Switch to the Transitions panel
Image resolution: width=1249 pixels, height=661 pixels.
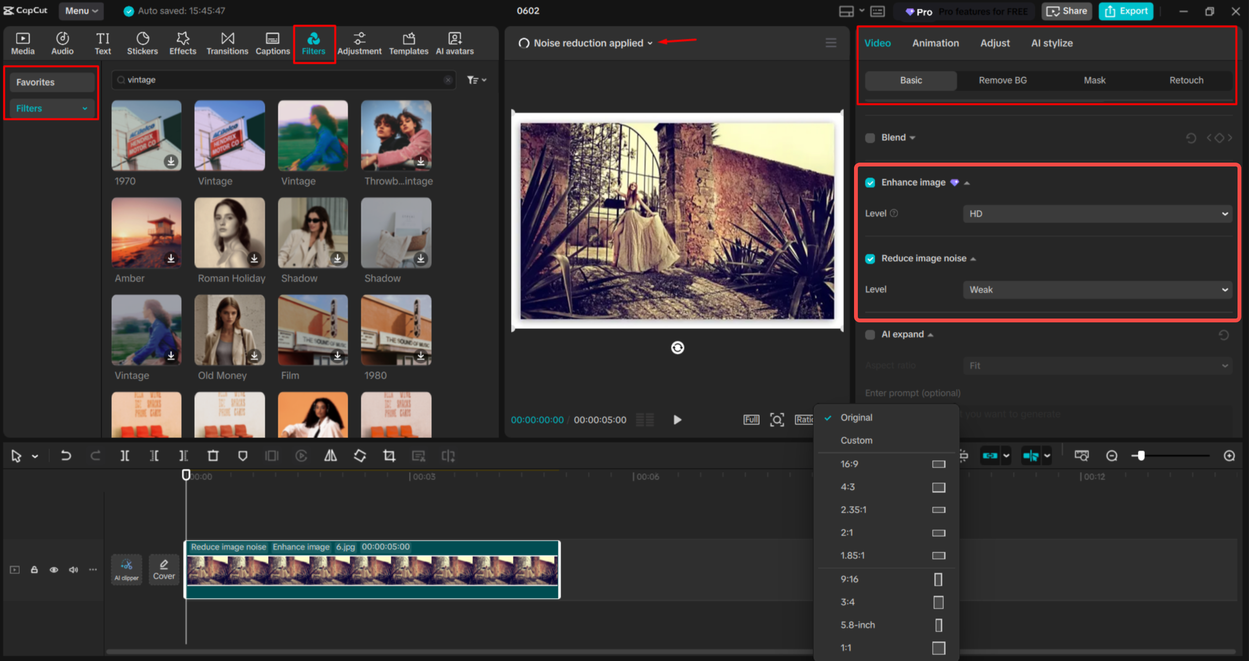(x=227, y=43)
